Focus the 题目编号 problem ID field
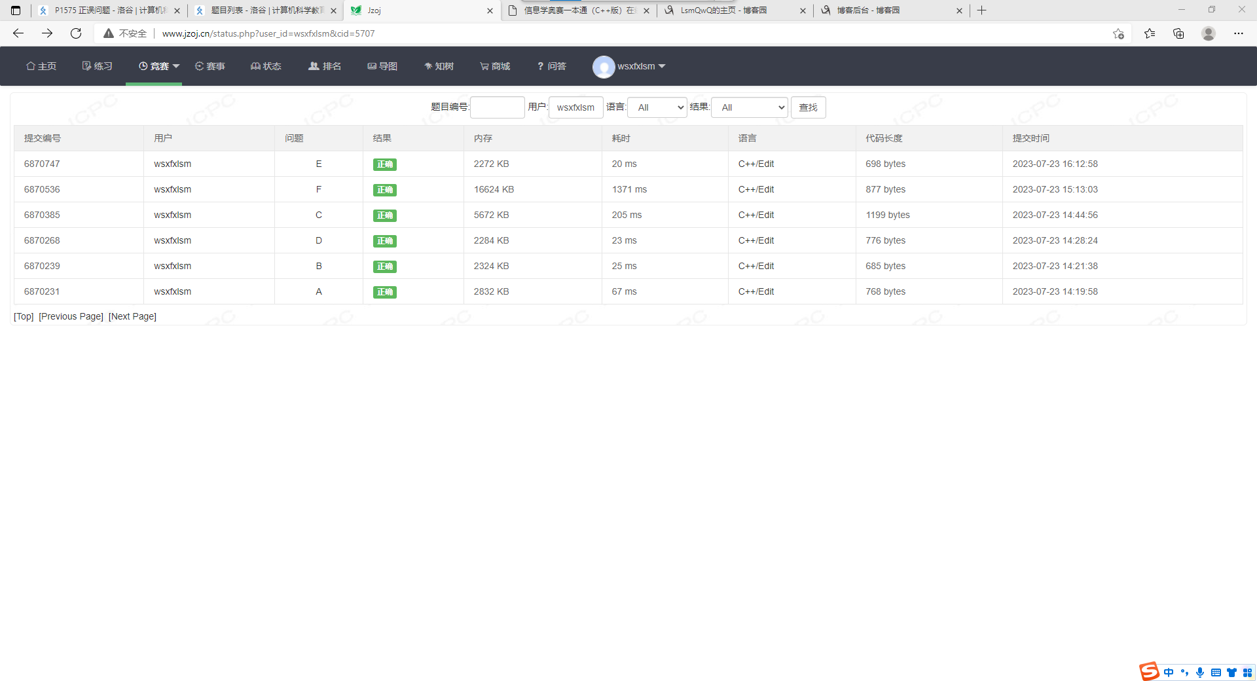 pos(498,107)
